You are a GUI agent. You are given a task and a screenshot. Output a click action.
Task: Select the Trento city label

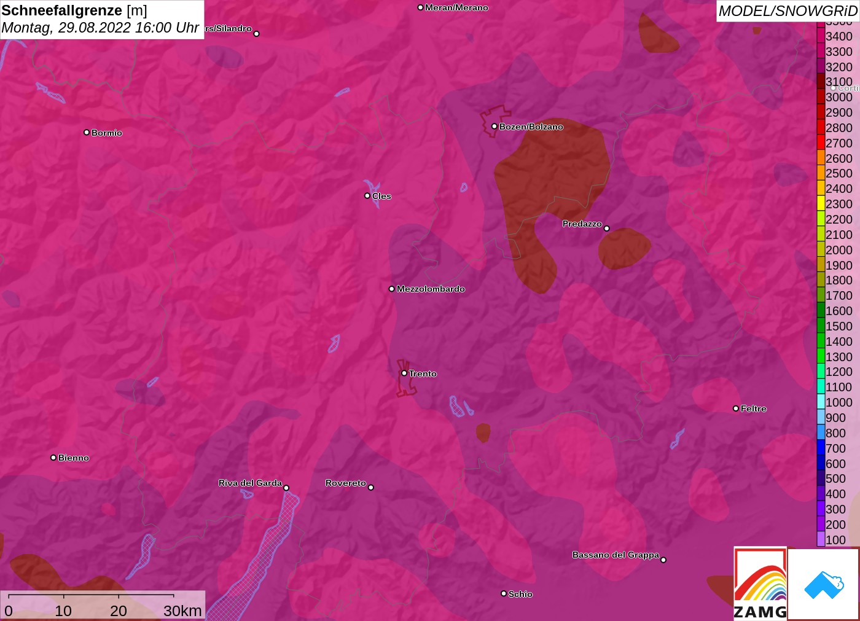coord(423,373)
